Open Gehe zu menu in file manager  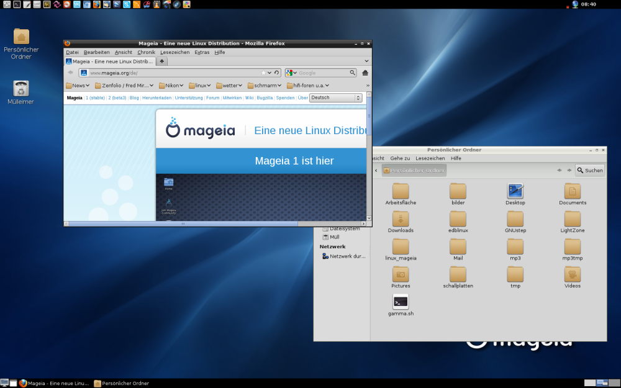point(400,158)
